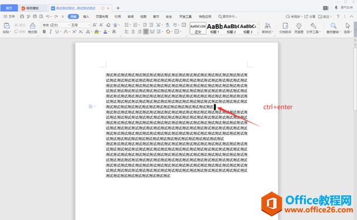This screenshot has height=220, width=357.
Task: Switch to the View (视图) tab
Action: coord(143,16)
